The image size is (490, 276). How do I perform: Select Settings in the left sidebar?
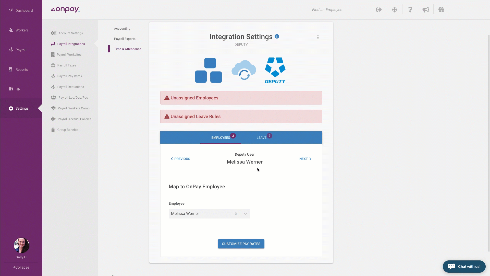click(x=21, y=108)
